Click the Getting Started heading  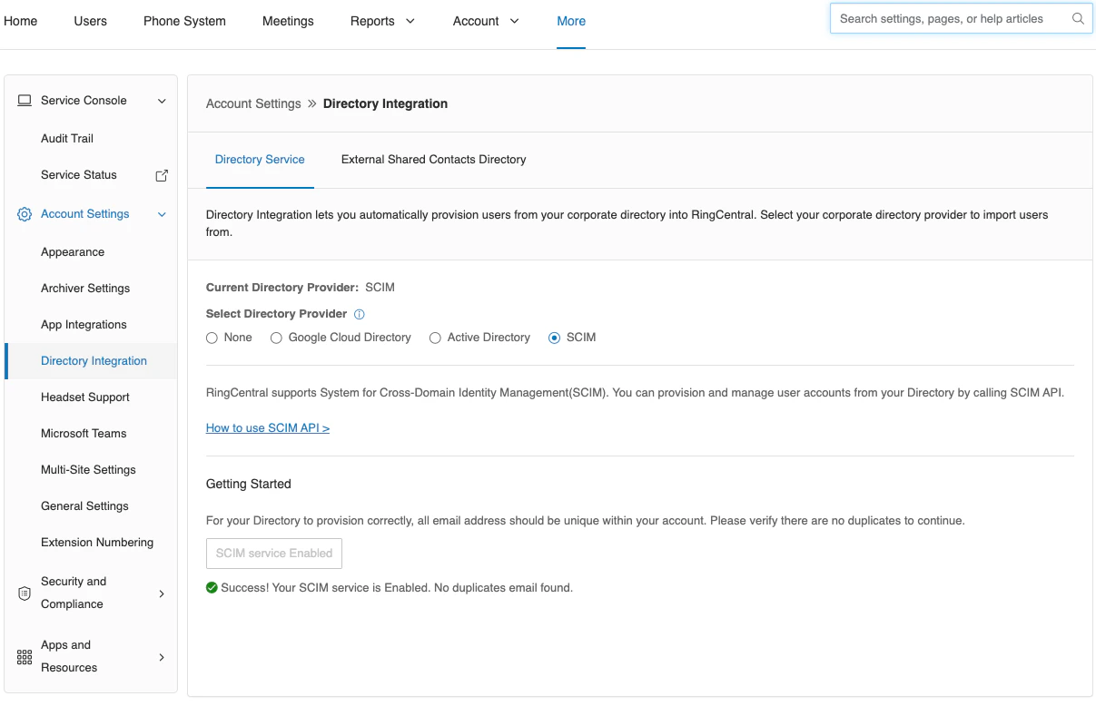pos(249,485)
